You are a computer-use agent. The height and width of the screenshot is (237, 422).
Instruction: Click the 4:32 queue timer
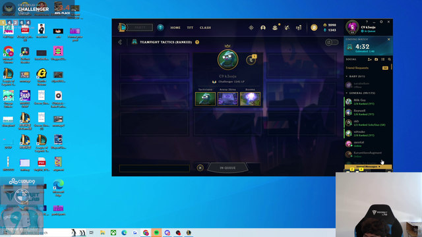[x=362, y=47]
